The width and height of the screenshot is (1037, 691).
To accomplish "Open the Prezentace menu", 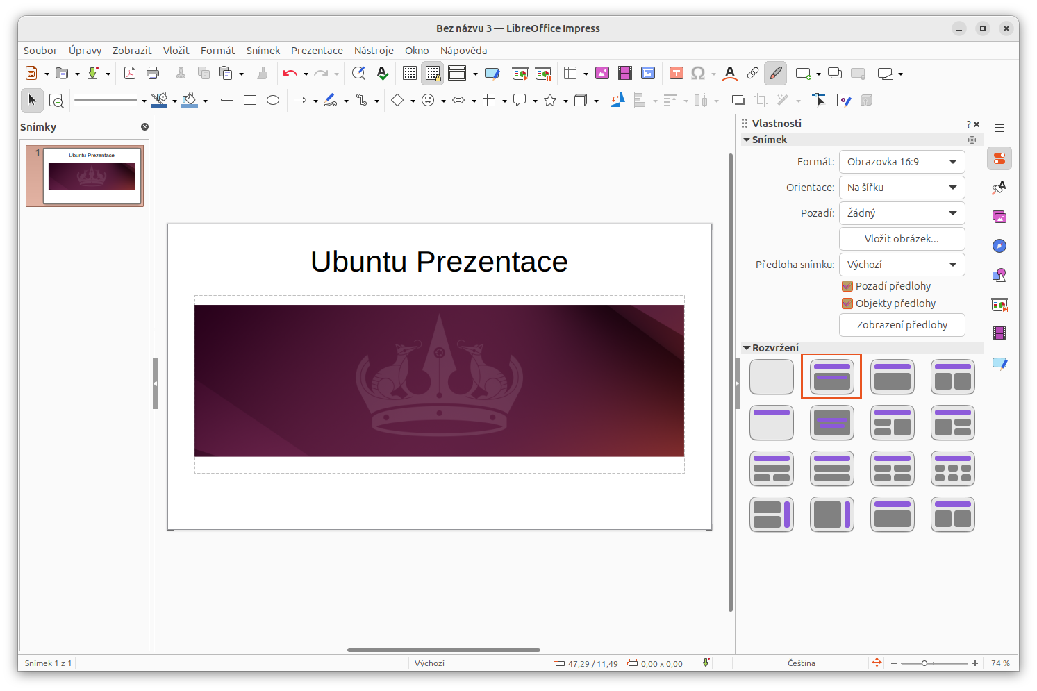I will click(x=317, y=50).
